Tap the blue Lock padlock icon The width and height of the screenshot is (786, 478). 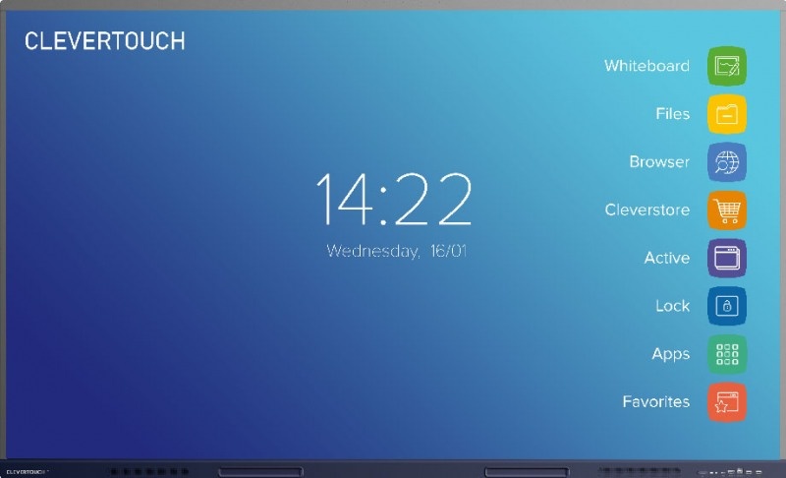[x=727, y=306]
